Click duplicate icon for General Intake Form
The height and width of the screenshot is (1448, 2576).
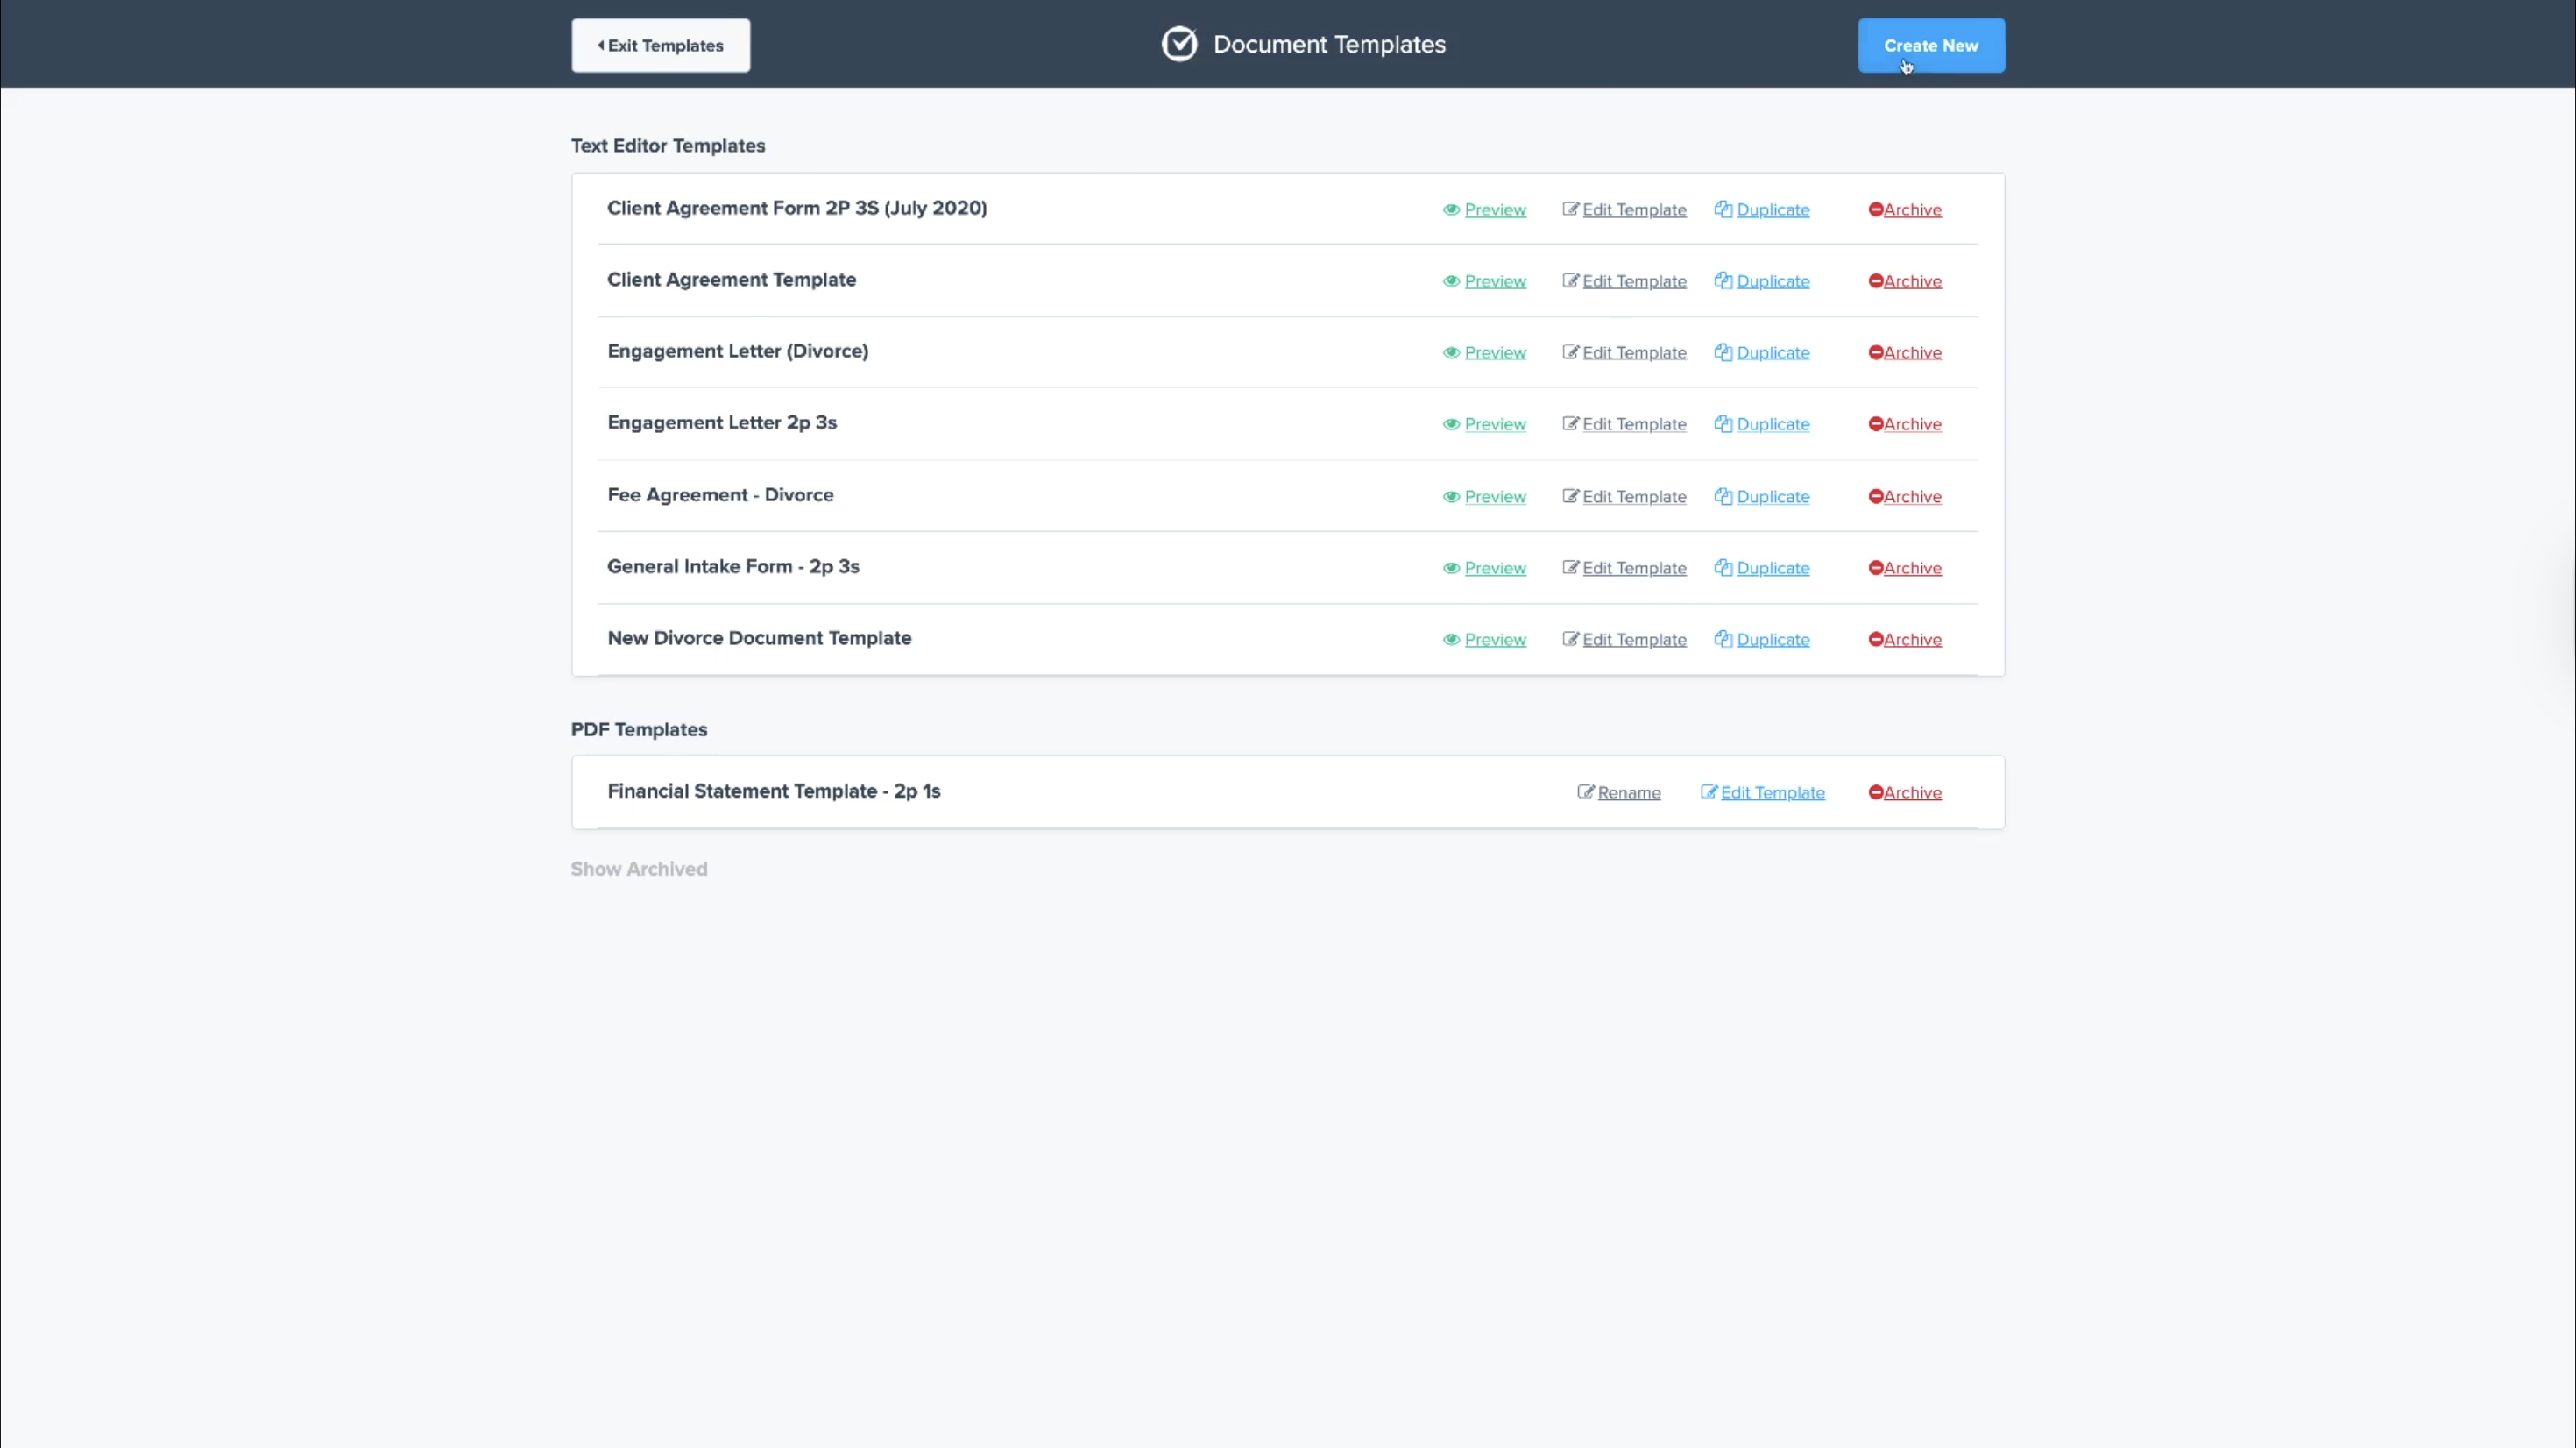1723,567
